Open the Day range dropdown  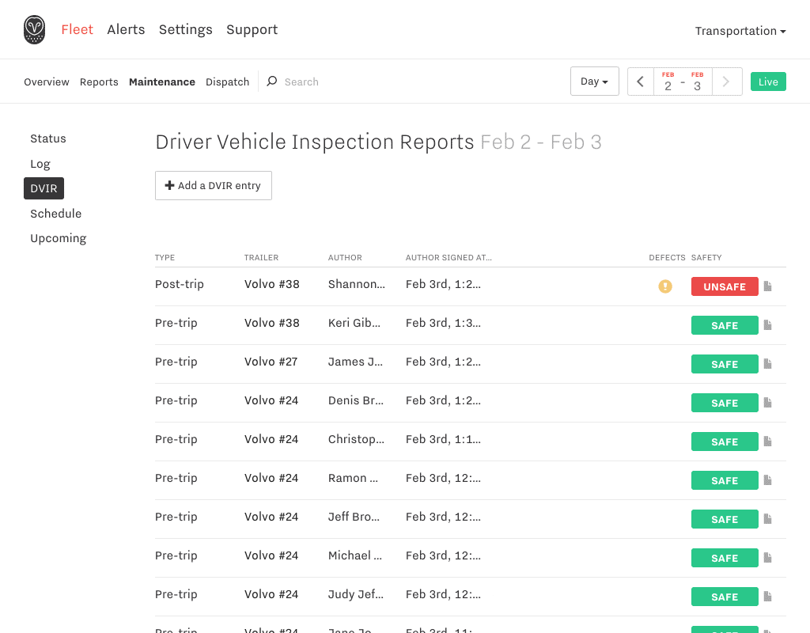coord(595,81)
